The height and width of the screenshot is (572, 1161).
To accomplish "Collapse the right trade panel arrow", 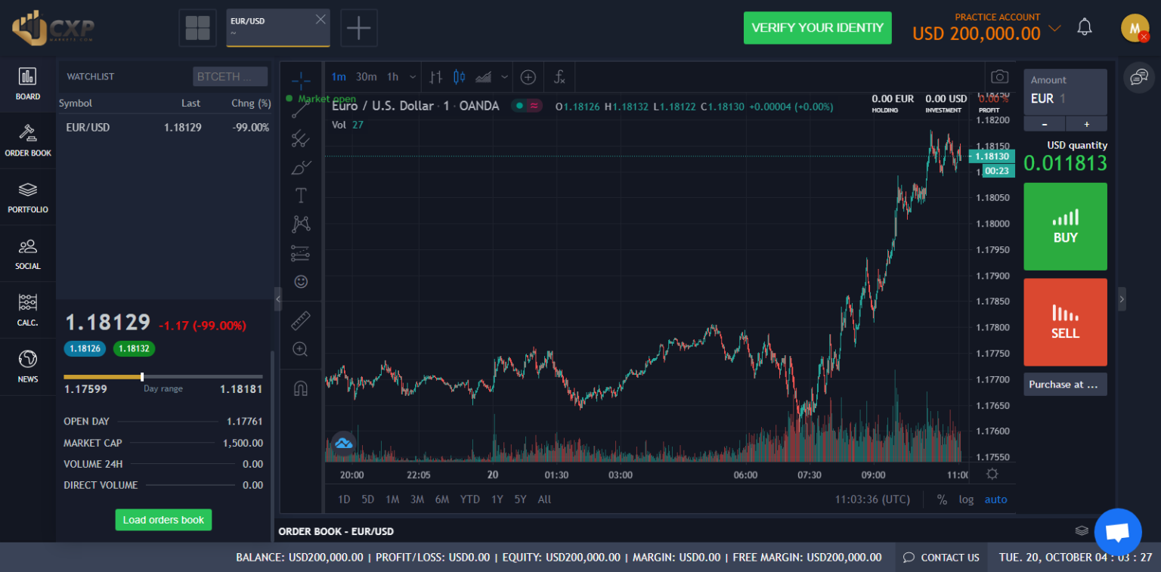I will tap(1122, 299).
